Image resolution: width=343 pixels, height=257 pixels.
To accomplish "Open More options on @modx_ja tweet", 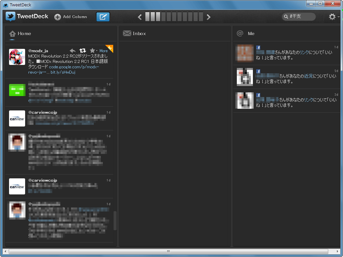I will click(x=104, y=51).
